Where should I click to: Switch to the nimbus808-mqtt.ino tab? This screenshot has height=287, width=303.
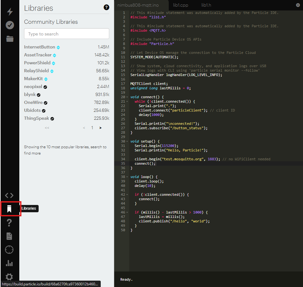click(138, 5)
